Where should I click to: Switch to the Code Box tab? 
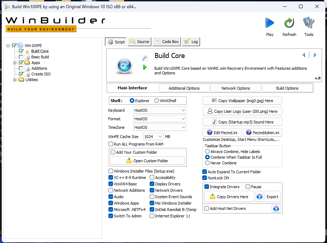167,42
